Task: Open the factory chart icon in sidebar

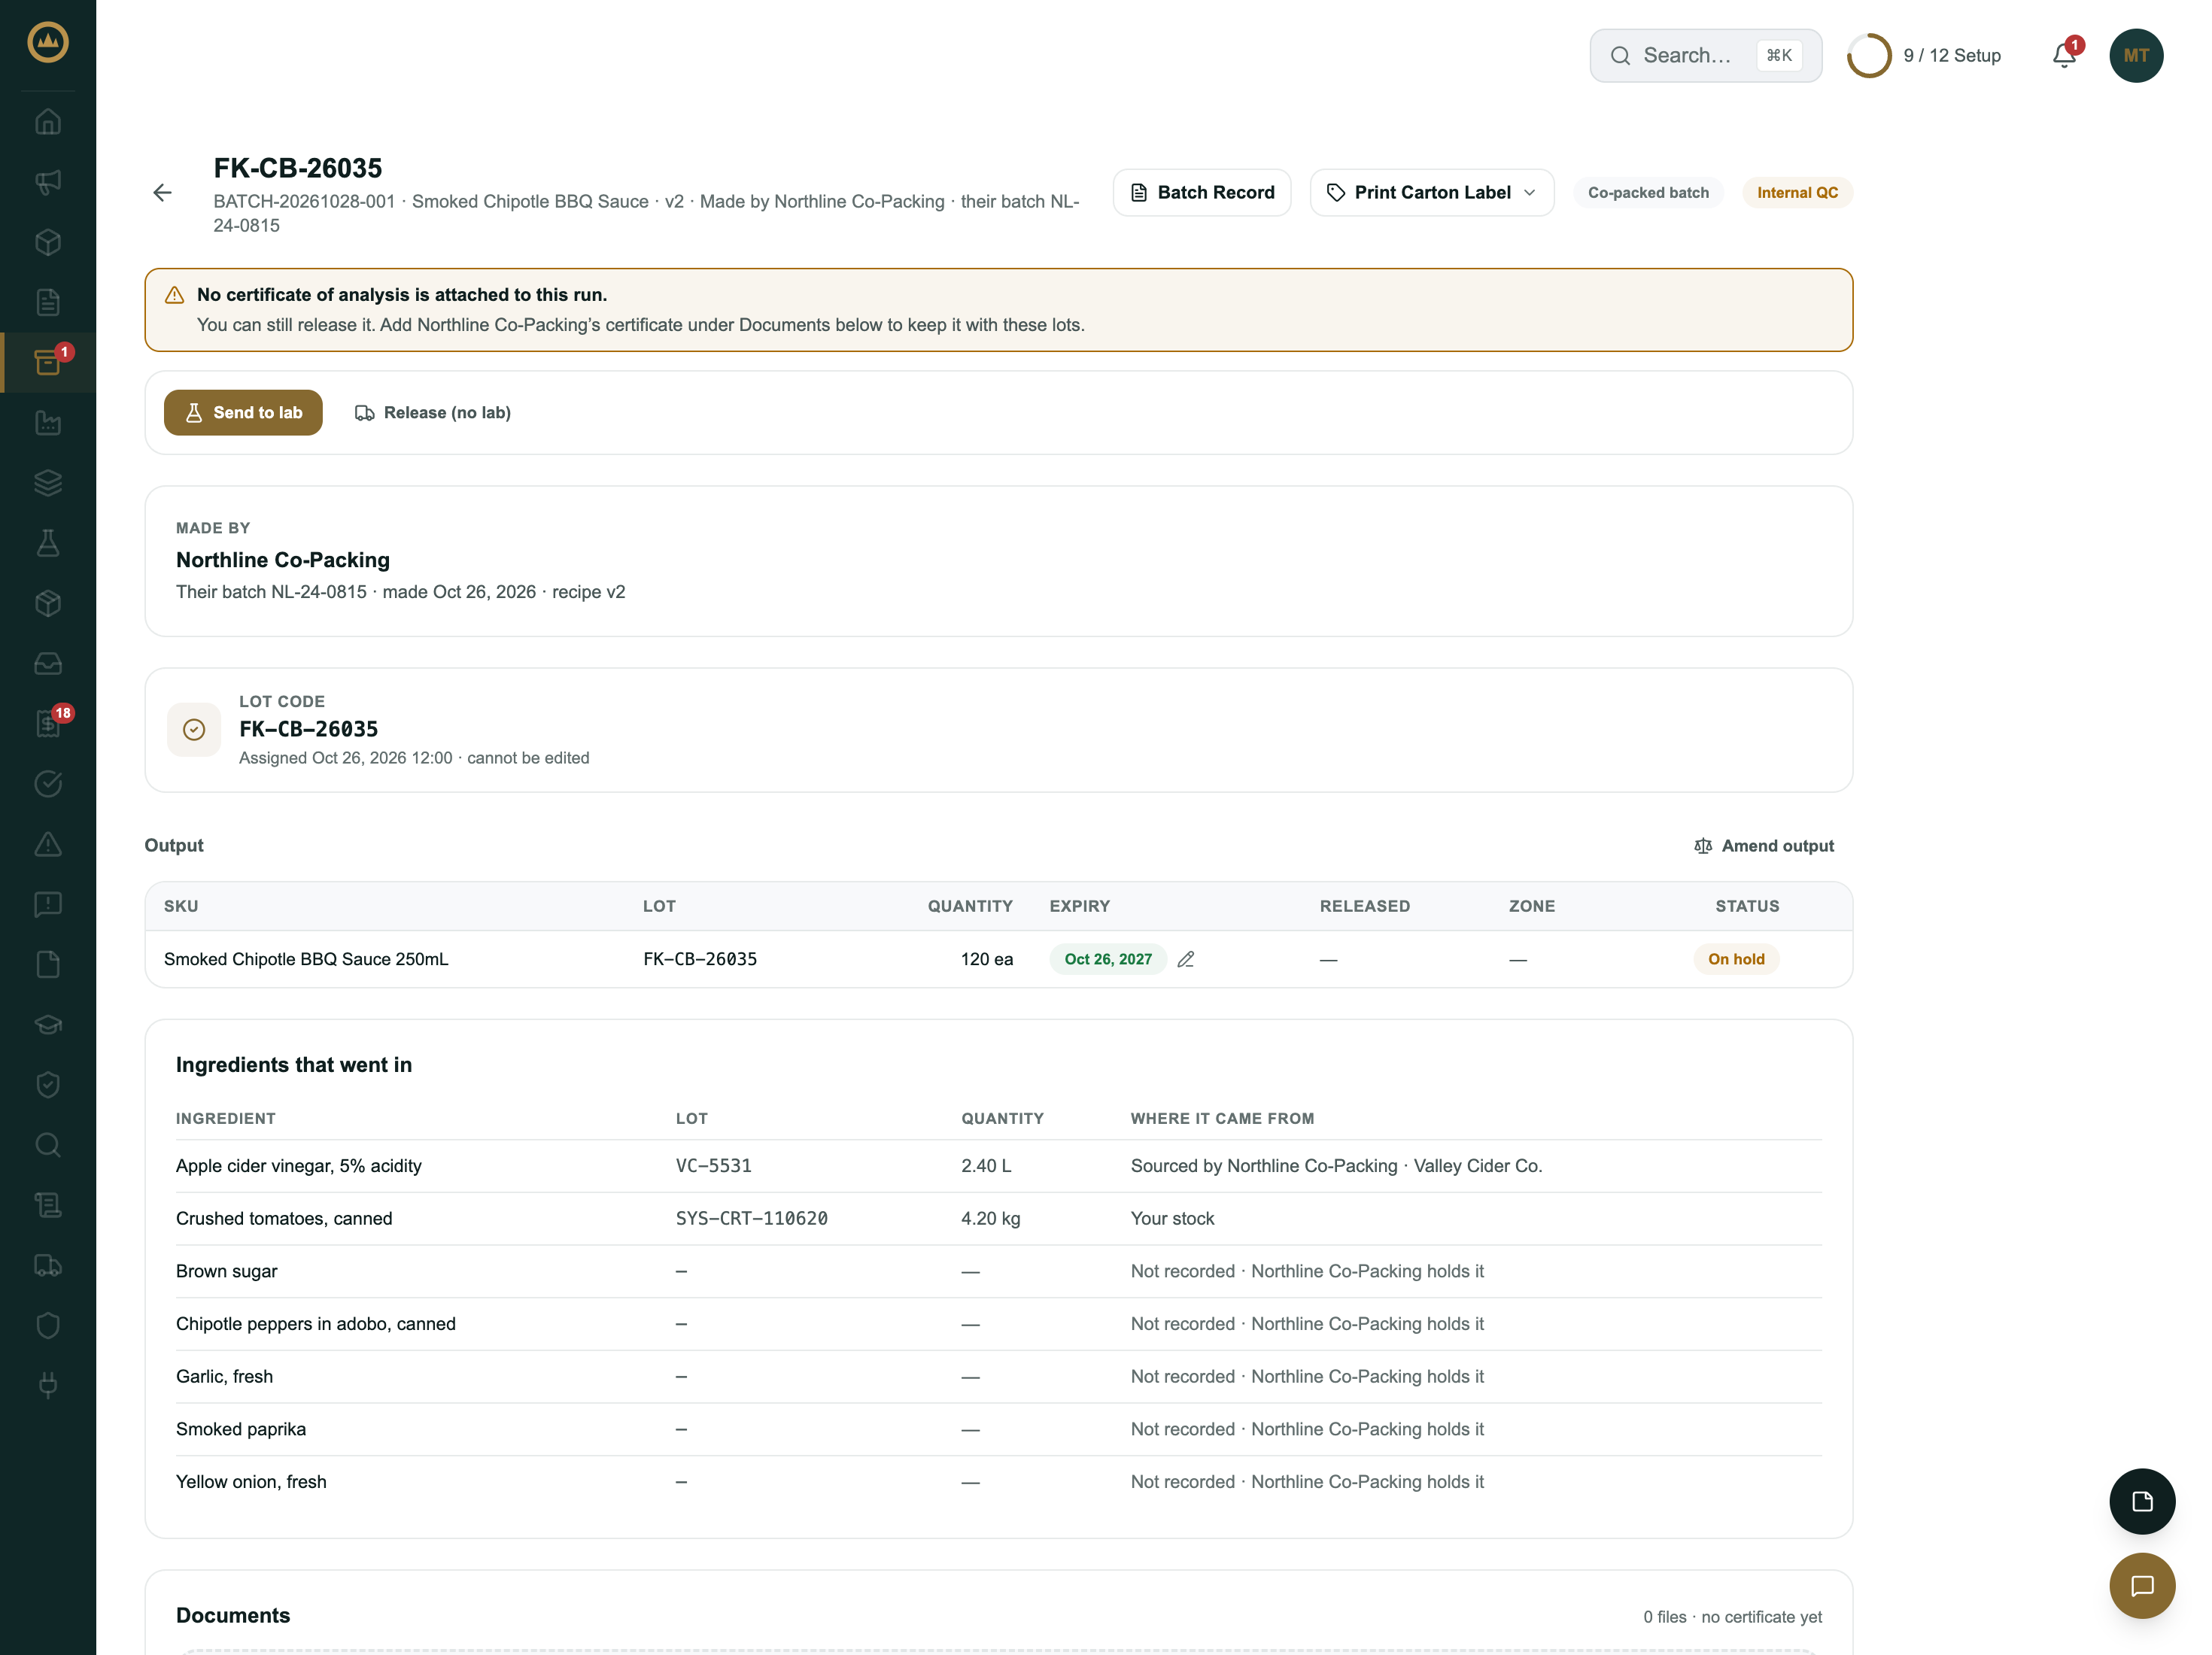Action: (48, 422)
